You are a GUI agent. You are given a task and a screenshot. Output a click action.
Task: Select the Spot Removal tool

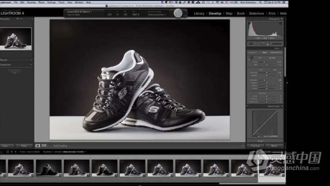click(257, 44)
